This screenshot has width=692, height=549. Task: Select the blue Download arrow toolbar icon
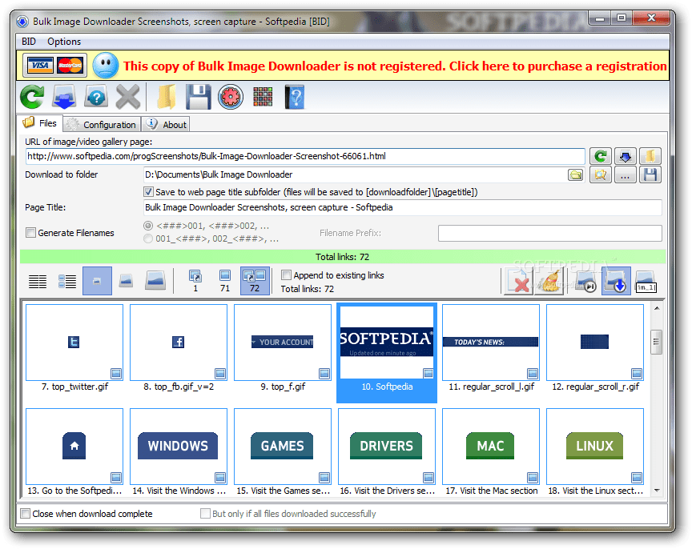tap(65, 96)
